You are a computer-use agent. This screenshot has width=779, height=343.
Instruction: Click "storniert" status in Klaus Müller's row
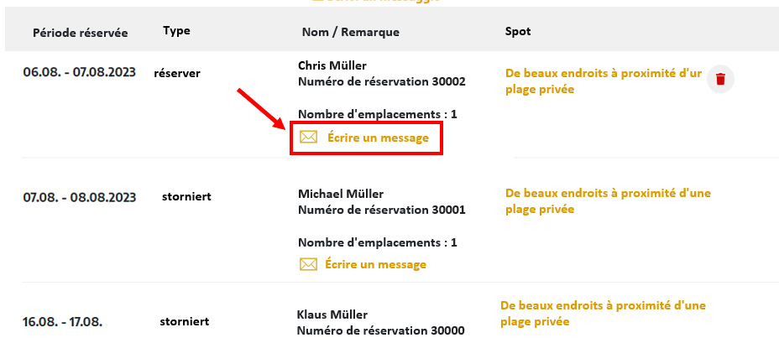coord(185,322)
